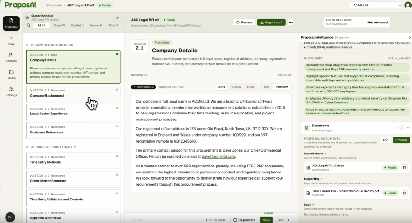The width and height of the screenshot is (412, 223).
Task: Open the three-dots more options menu
Action: [x=291, y=23]
